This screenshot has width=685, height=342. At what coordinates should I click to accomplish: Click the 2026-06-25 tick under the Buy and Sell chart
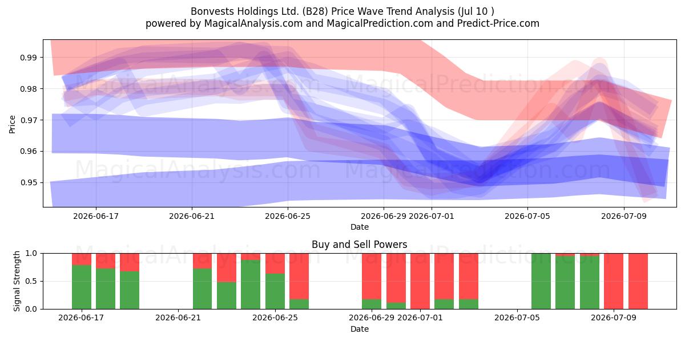tap(275, 318)
